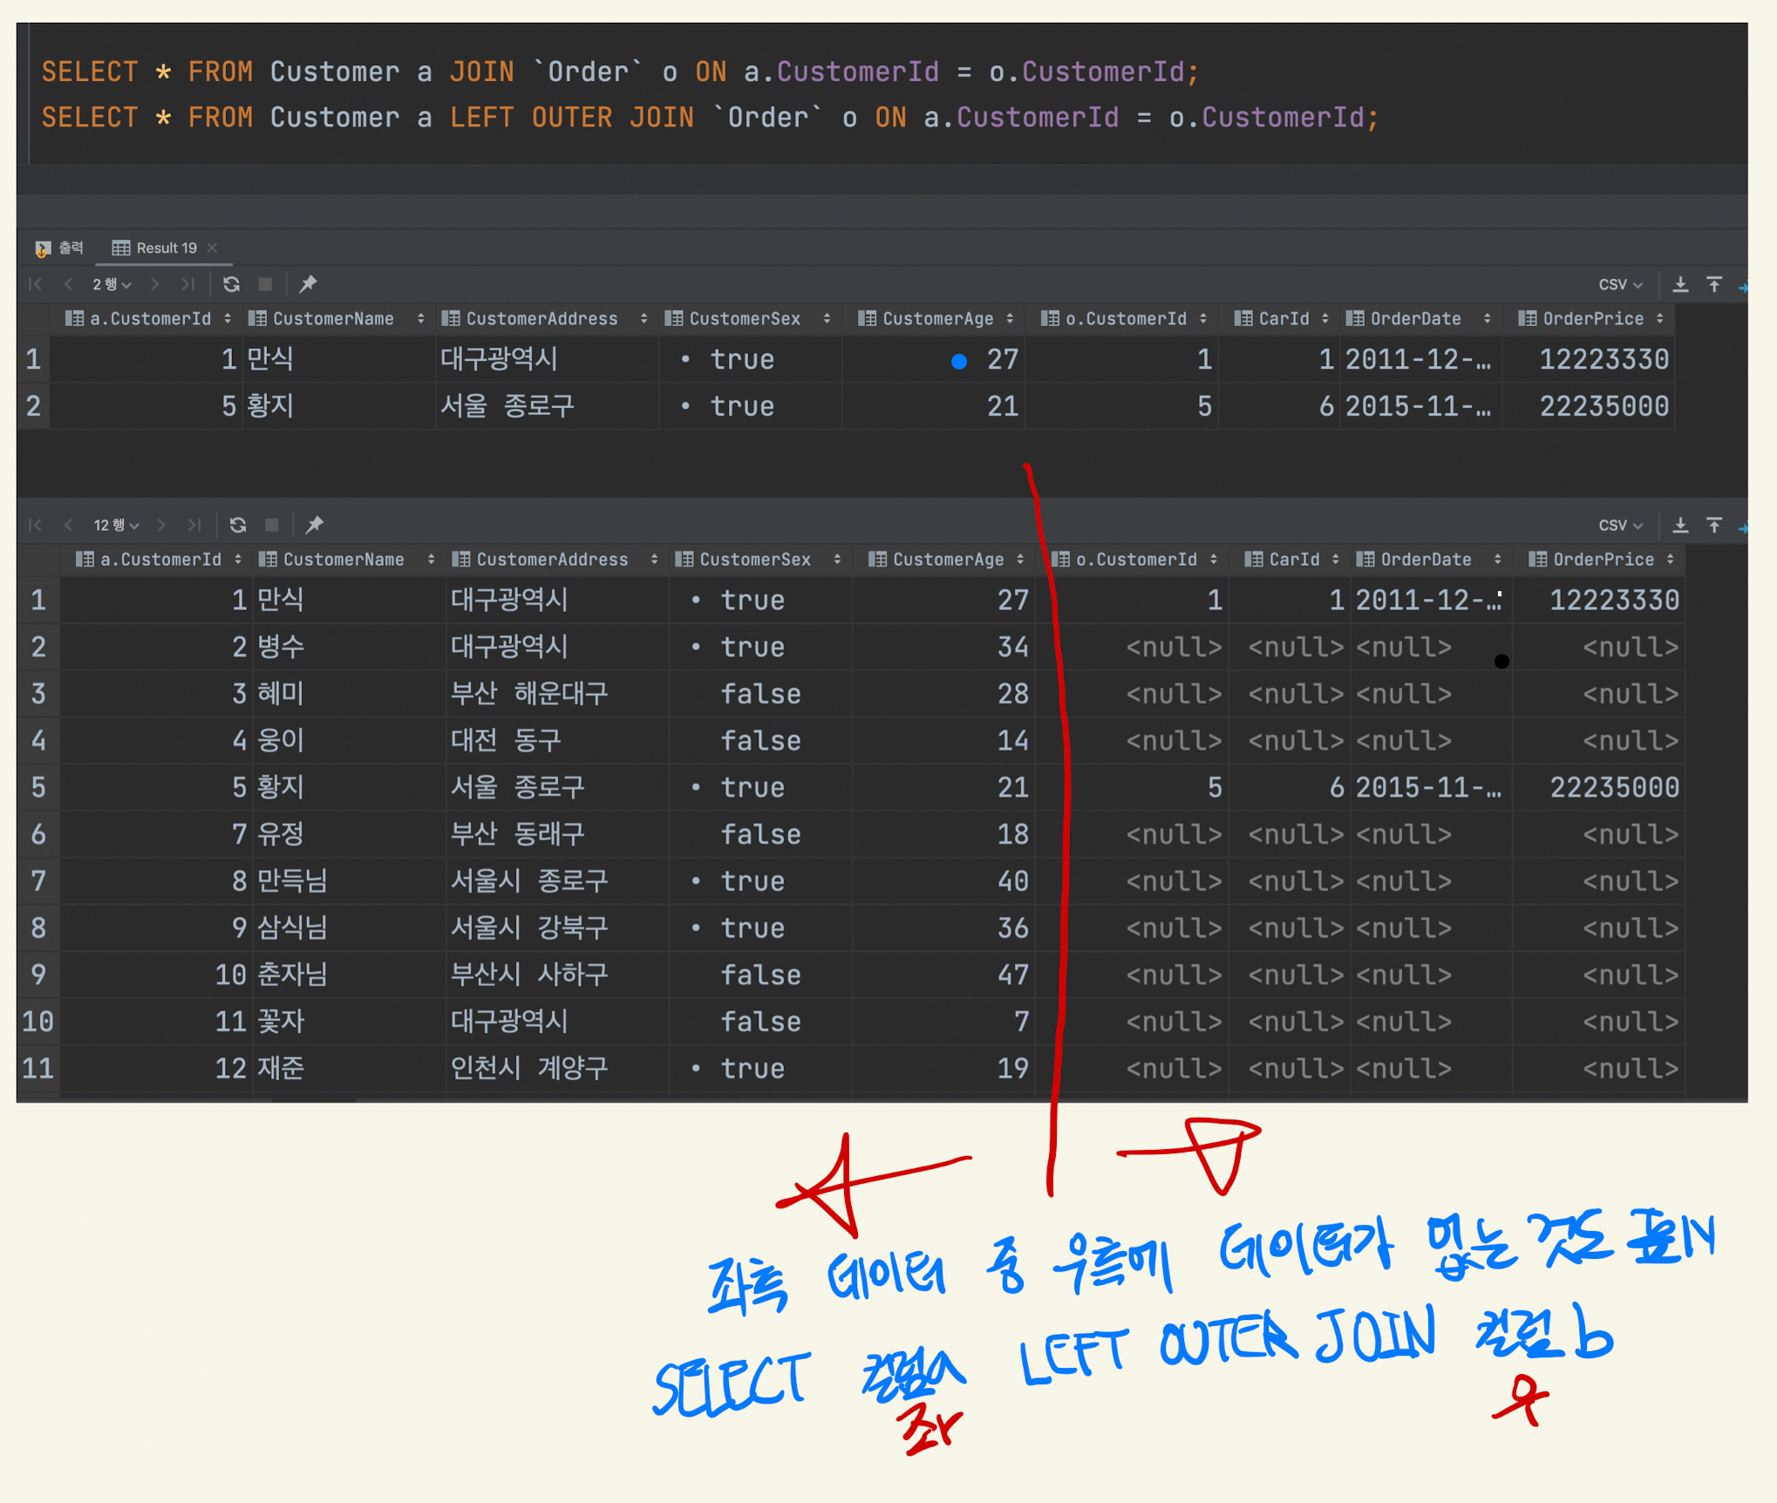
Task: Close the Result 19 tab
Action: (212, 248)
